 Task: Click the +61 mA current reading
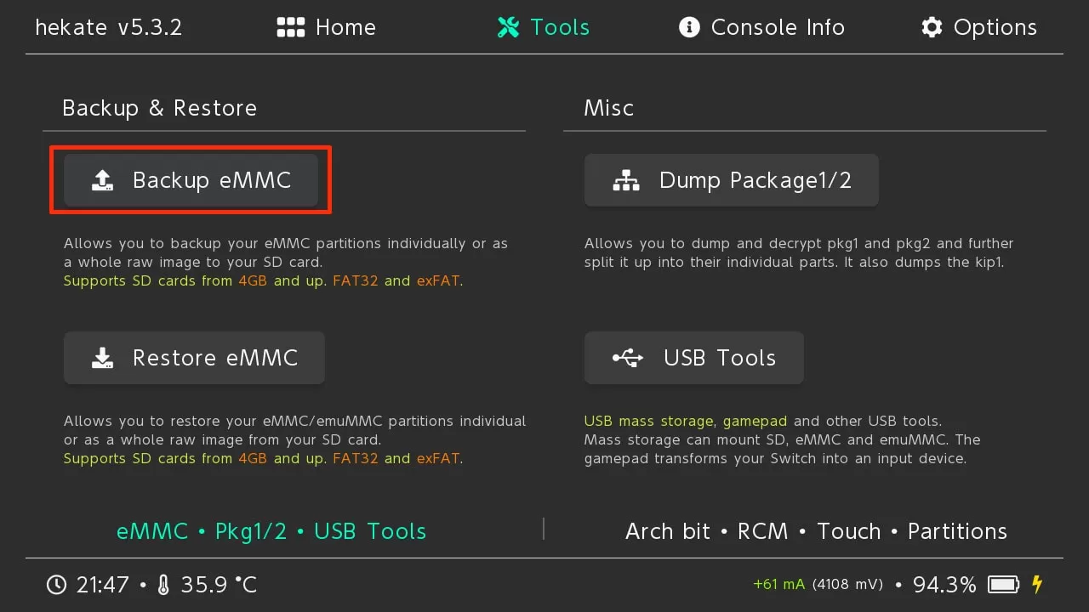pos(778,585)
